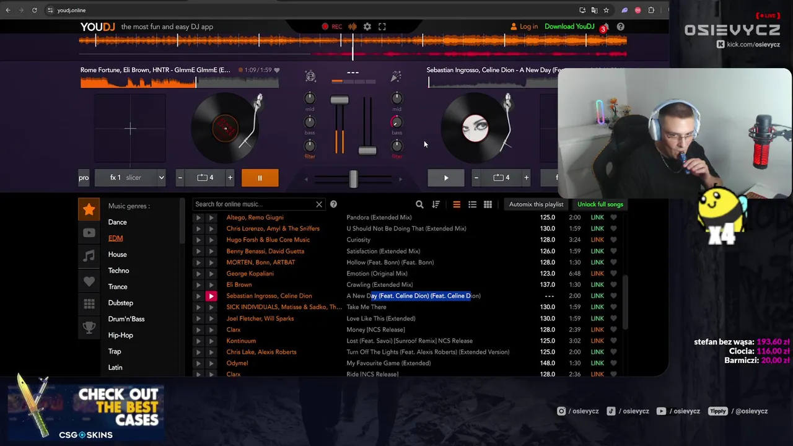Favorite the Money [NCS Release] row heart
Image resolution: width=793 pixels, height=446 pixels.
(x=613, y=330)
